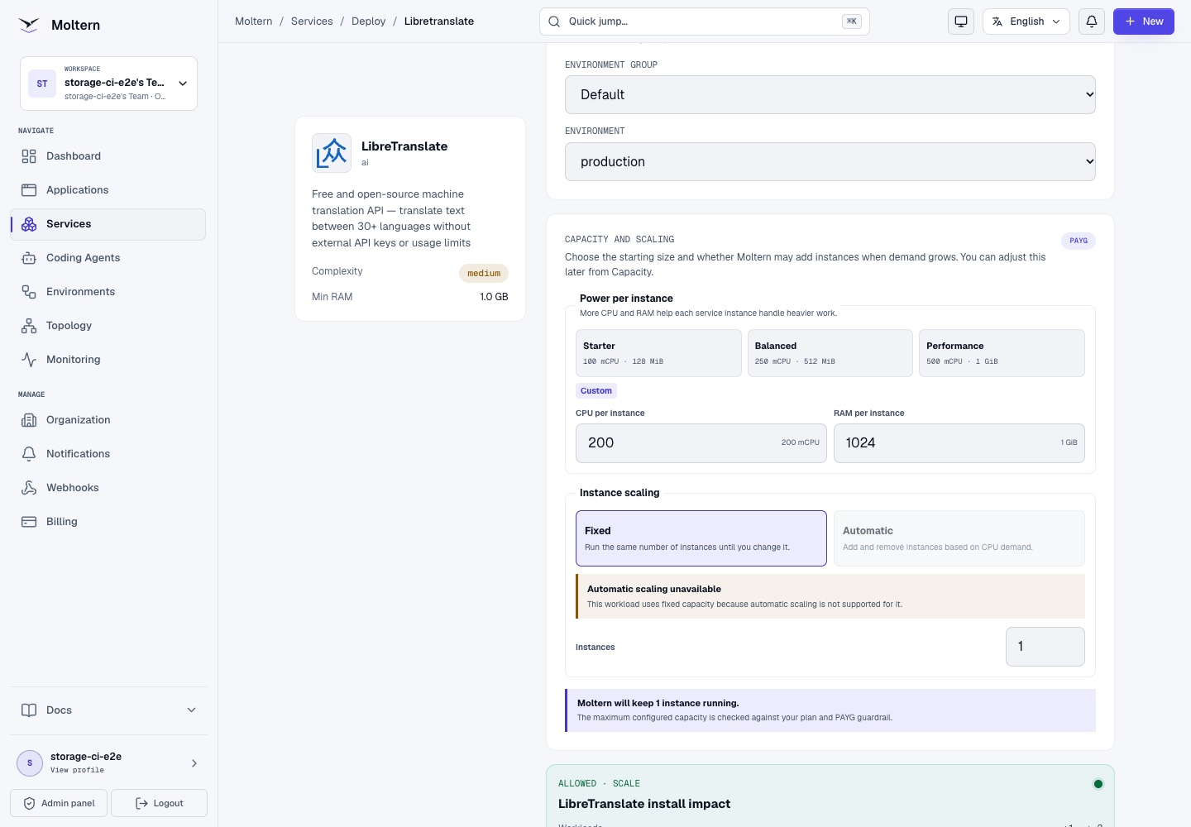Click the display theme monitor icon
This screenshot has width=1191, height=827.
tap(961, 22)
